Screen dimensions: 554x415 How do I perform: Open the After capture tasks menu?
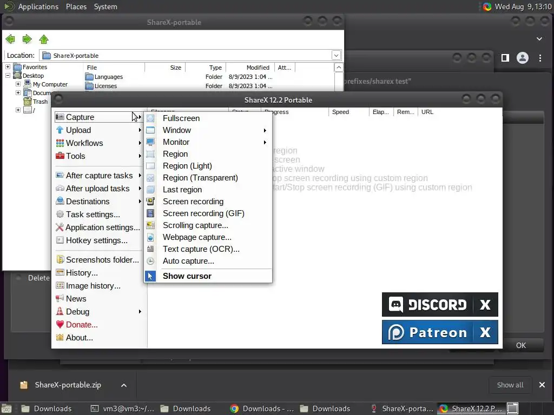98,176
